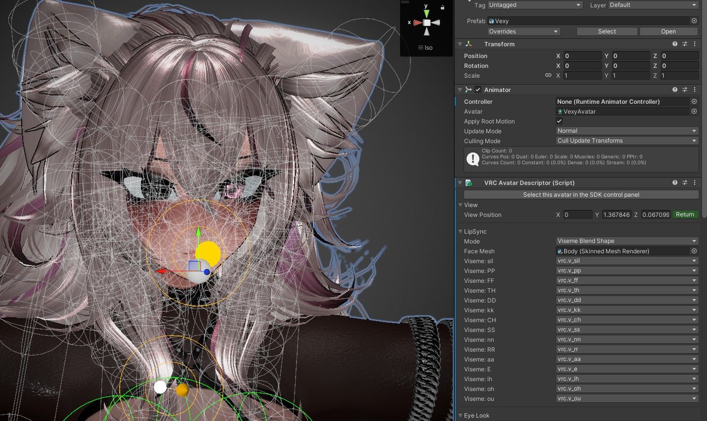Open the Update Mode dropdown
This screenshot has width=707, height=421.
click(627, 131)
